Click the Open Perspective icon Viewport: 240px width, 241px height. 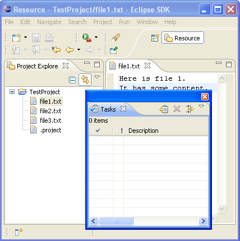pyautogui.click(x=155, y=38)
